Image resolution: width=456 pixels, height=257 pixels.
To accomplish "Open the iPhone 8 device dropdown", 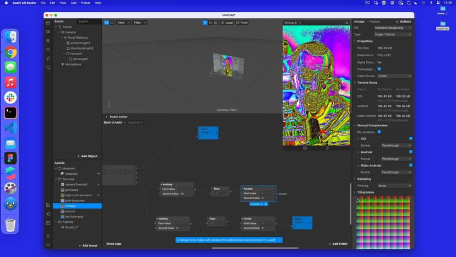I will tap(293, 23).
